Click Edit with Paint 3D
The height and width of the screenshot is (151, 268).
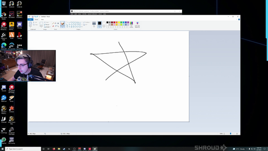137,25
